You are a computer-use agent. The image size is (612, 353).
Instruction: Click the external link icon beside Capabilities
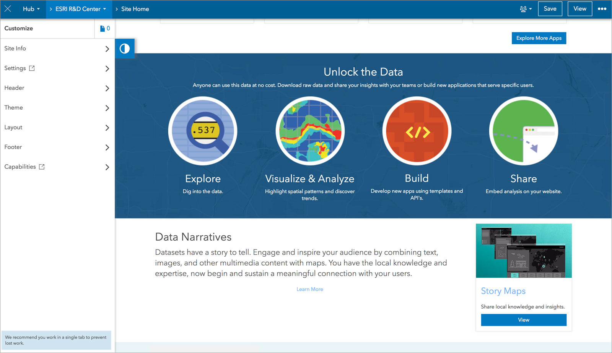pyautogui.click(x=42, y=167)
